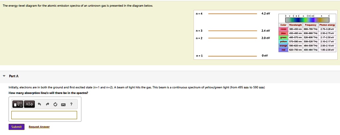Click the Request Answer link
Viewport: 340px width, 135px height.
39,127
